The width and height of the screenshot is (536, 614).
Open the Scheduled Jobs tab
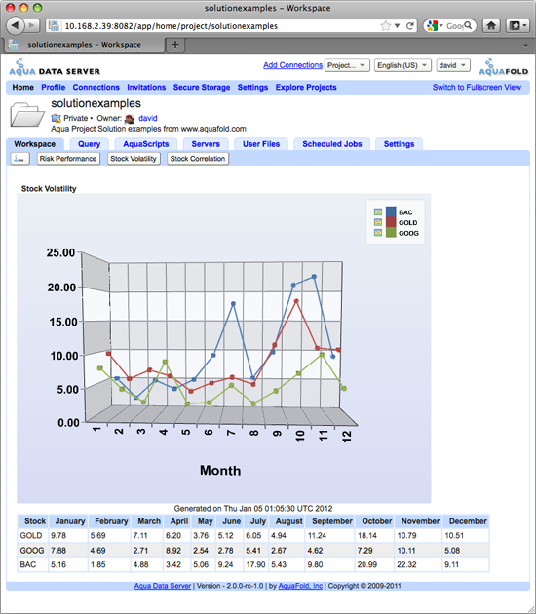pos(332,144)
